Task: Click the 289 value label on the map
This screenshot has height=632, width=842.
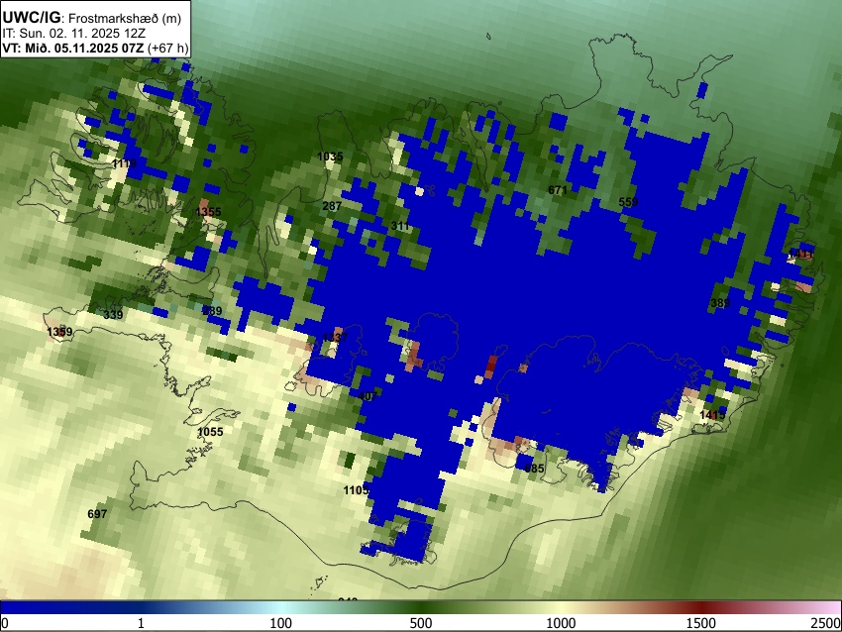Action: click(212, 310)
